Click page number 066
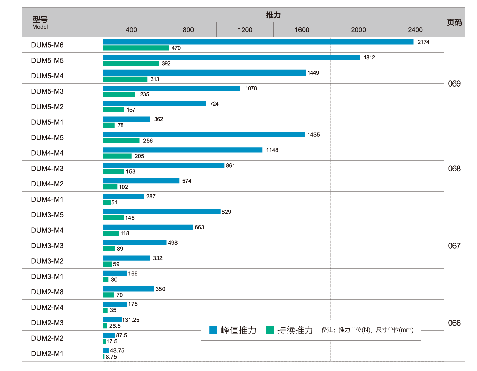The image size is (477, 371). point(454,323)
